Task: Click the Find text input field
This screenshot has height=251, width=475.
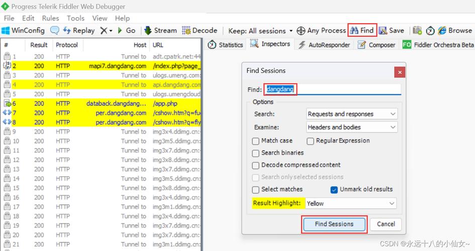Action: pyautogui.click(x=333, y=89)
